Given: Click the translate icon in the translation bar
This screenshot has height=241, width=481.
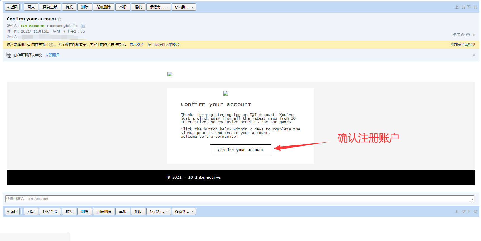Looking at the screenshot, I should [9, 55].
